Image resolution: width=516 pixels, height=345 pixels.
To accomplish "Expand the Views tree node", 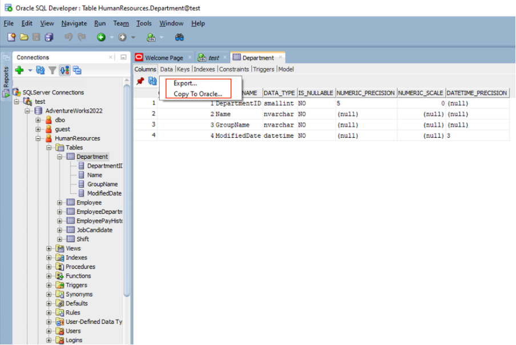I will pyautogui.click(x=49, y=248).
